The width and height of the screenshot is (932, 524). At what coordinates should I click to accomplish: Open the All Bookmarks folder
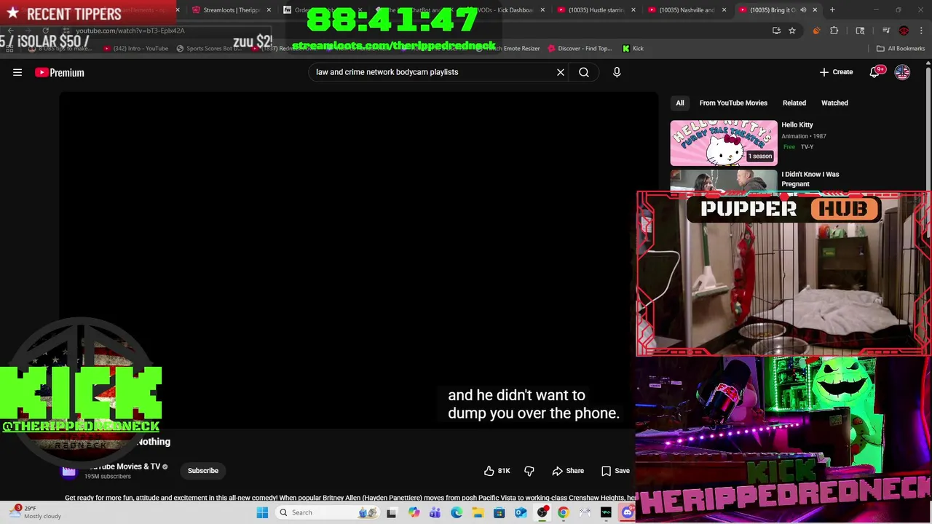tap(901, 49)
